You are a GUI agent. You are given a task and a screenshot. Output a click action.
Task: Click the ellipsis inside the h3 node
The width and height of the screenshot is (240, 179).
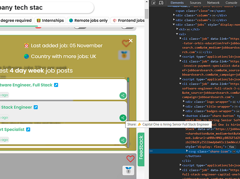(188, 30)
